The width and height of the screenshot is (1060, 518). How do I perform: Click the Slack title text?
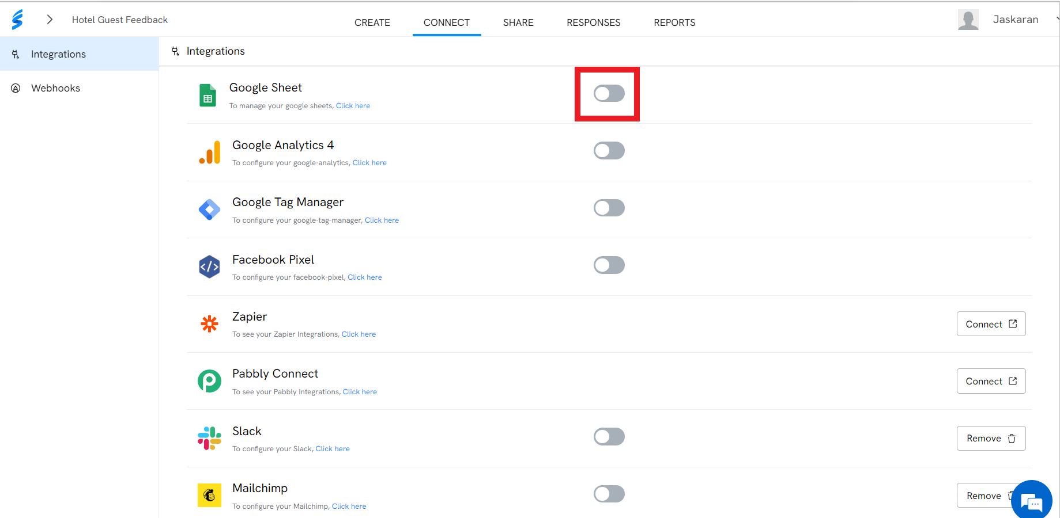click(247, 431)
